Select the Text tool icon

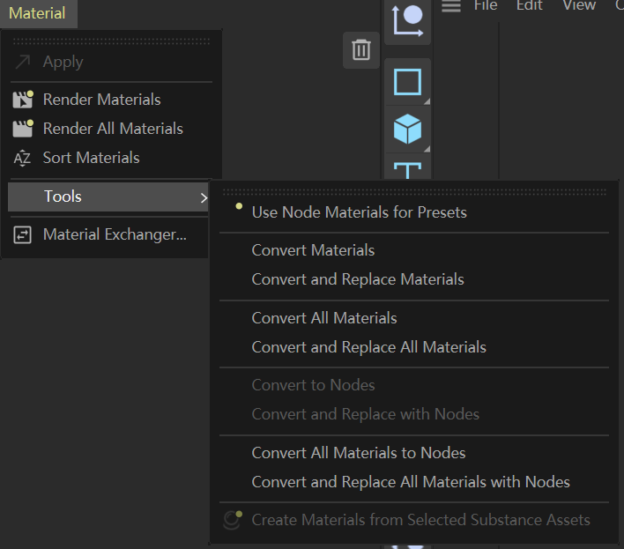click(407, 169)
